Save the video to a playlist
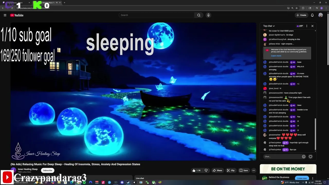Image resolution: width=329 pixels, height=185 pixels. click(244, 170)
